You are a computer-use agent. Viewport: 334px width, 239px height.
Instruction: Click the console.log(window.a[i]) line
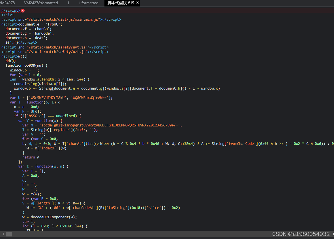tap(40, 84)
